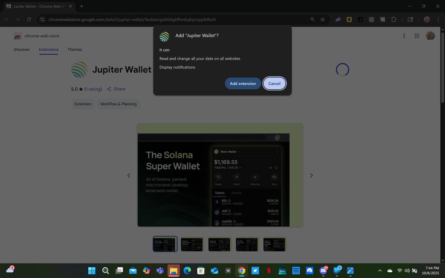Open the Extensions puzzle-piece menu
The image size is (445, 278).
point(394,19)
